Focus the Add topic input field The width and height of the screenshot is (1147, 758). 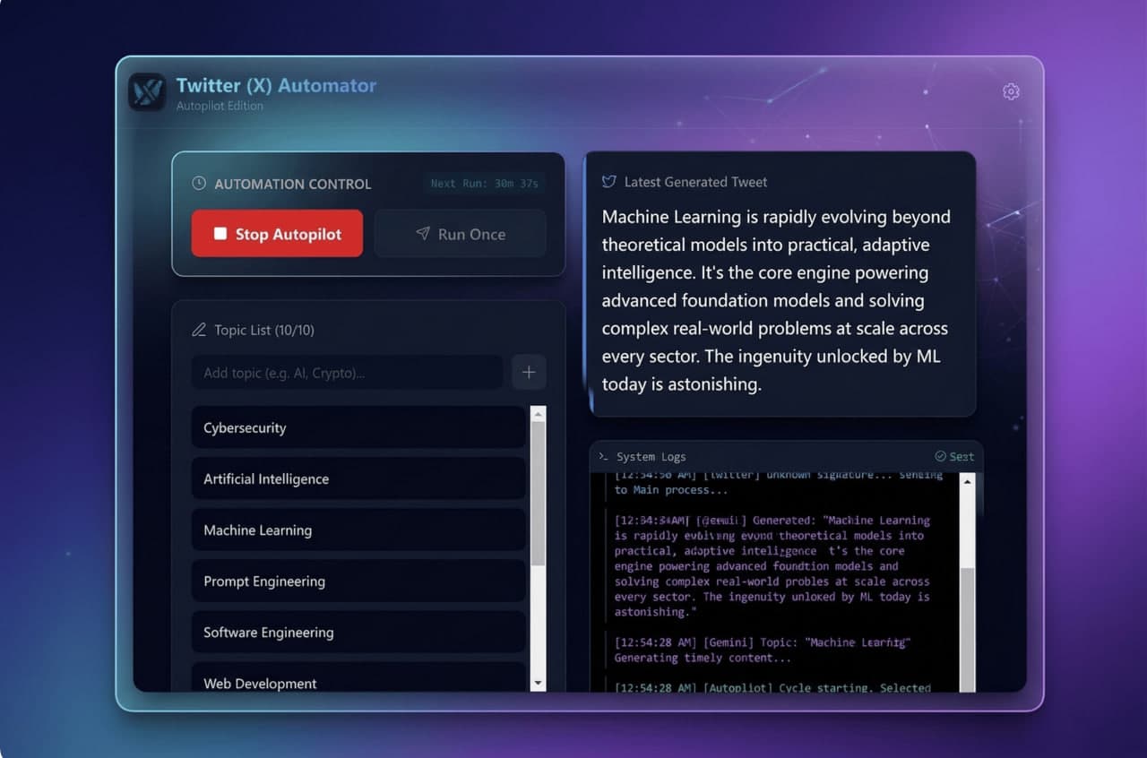(347, 373)
